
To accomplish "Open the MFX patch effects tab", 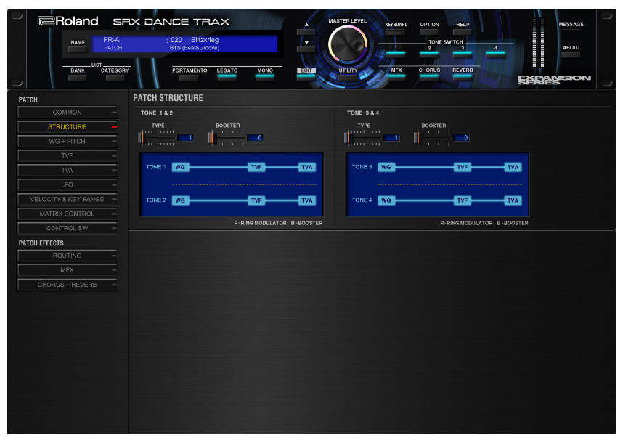I will point(67,270).
